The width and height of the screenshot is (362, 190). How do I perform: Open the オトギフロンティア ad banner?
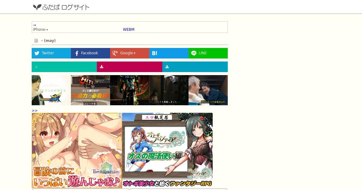tap(167, 150)
